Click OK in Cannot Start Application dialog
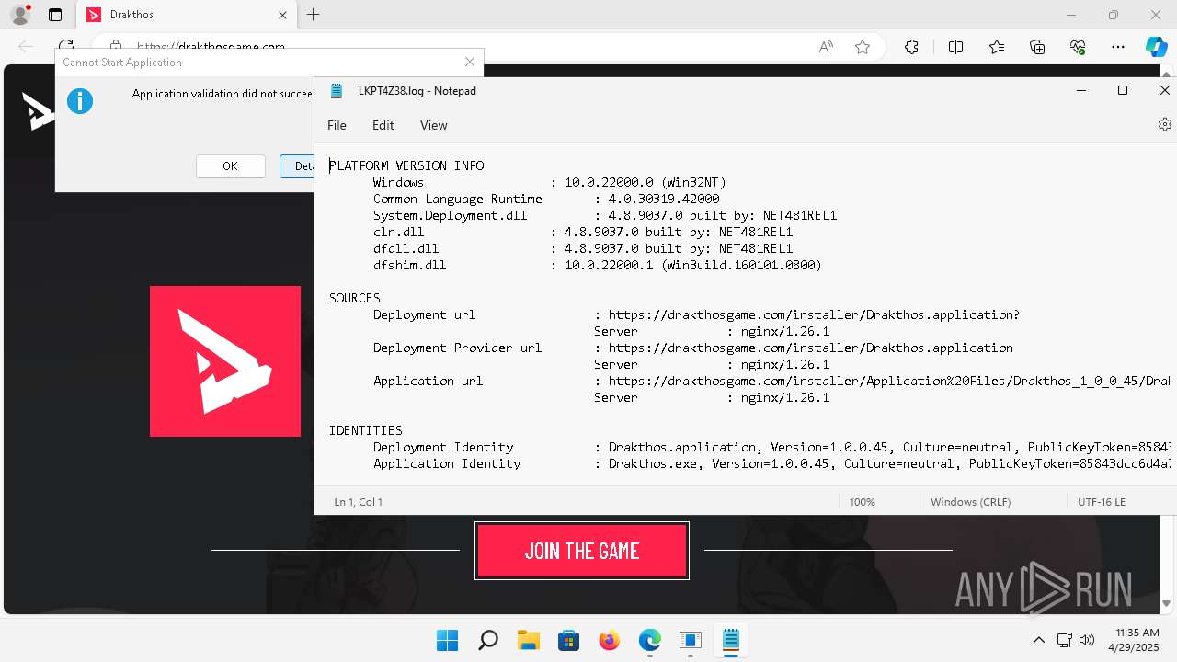Screen dimensions: 1177x662 (230, 165)
